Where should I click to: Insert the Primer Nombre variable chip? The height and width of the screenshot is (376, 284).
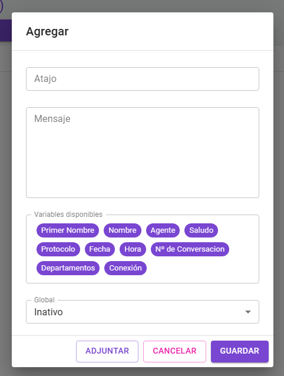(68, 230)
